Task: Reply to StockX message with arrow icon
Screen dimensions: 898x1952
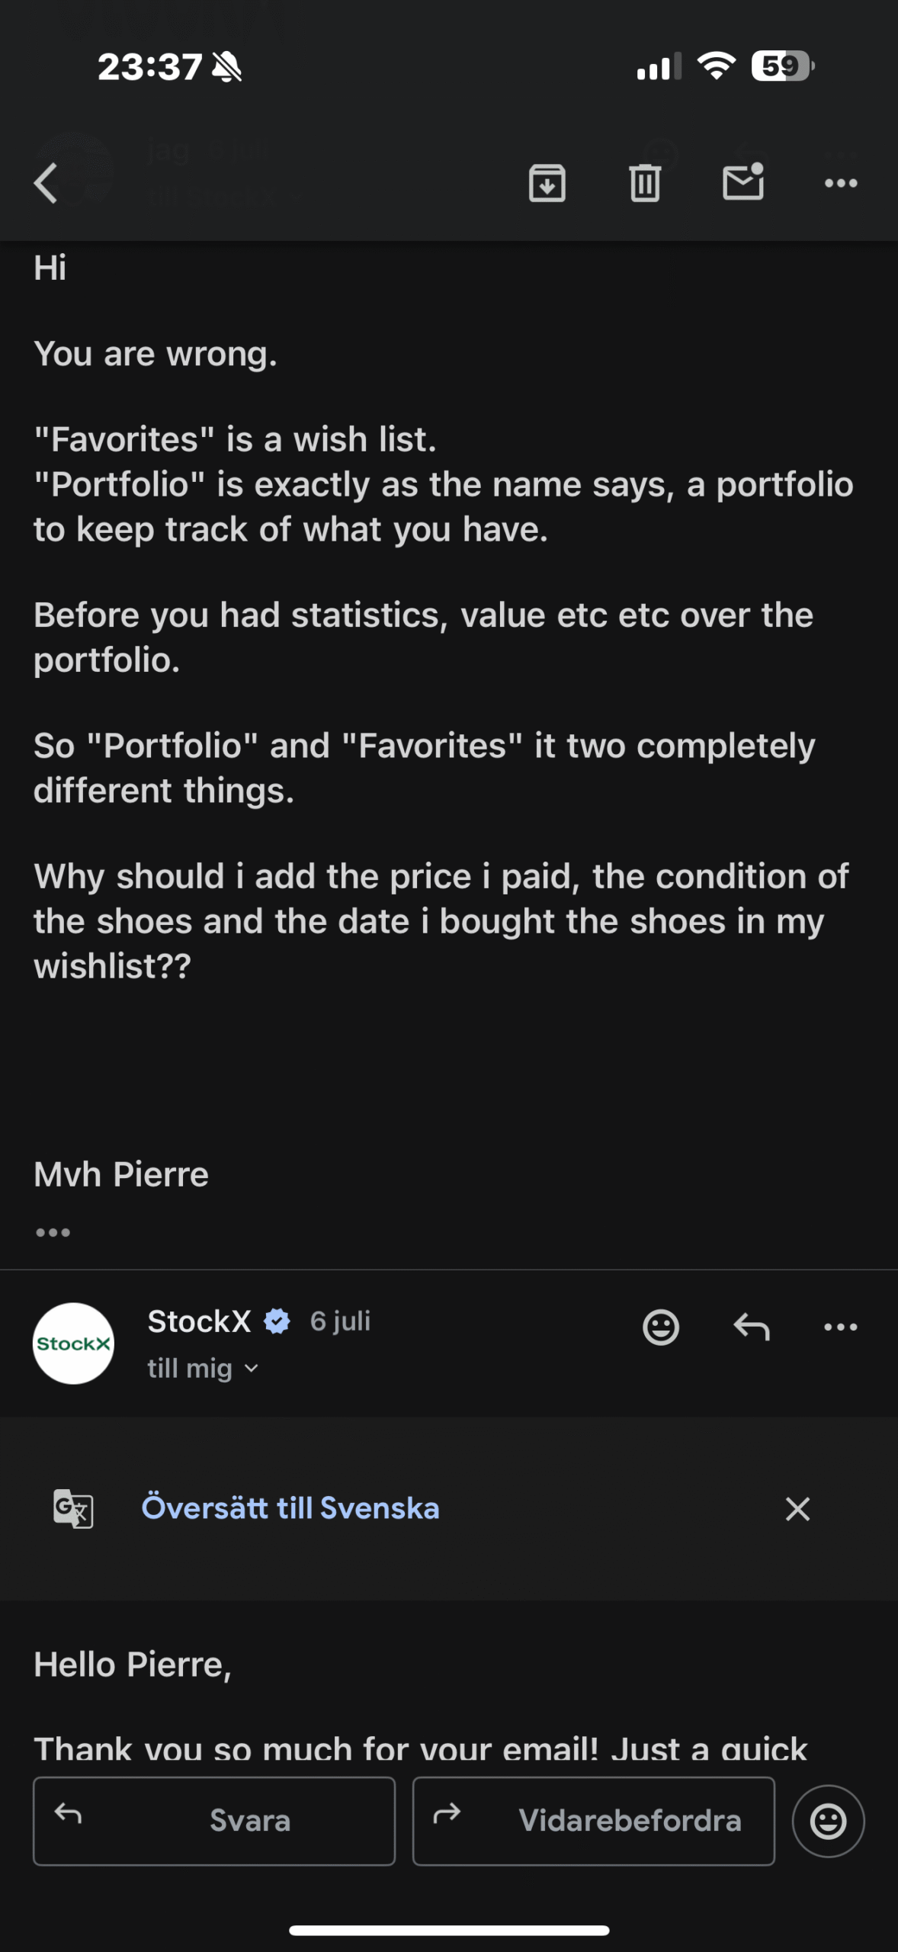Action: coord(751,1328)
